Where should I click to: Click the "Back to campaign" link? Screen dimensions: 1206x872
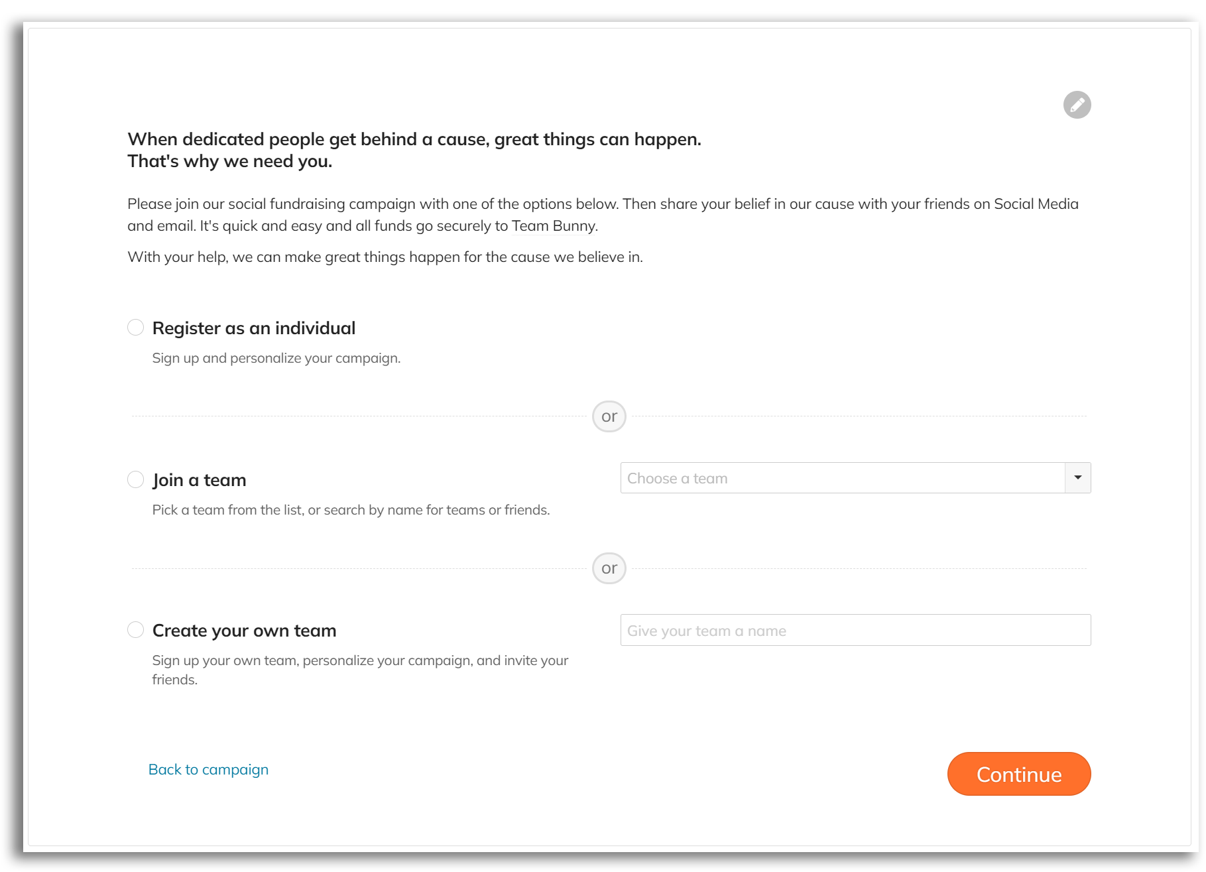coord(208,769)
